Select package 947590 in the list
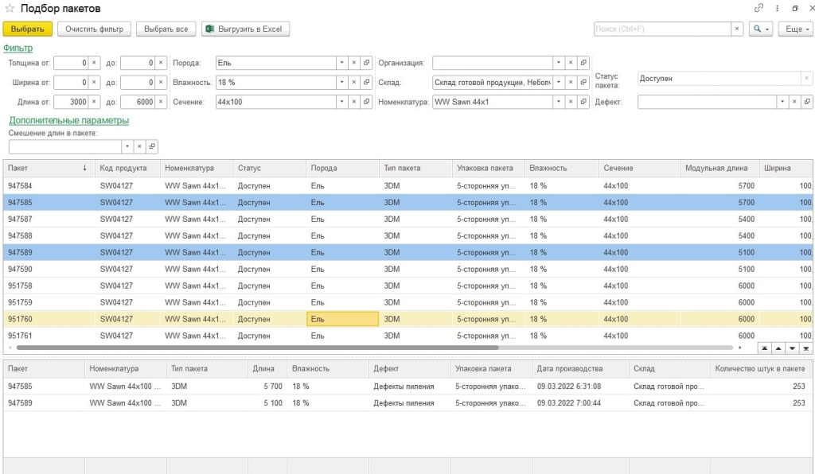The width and height of the screenshot is (815, 474). 408,269
